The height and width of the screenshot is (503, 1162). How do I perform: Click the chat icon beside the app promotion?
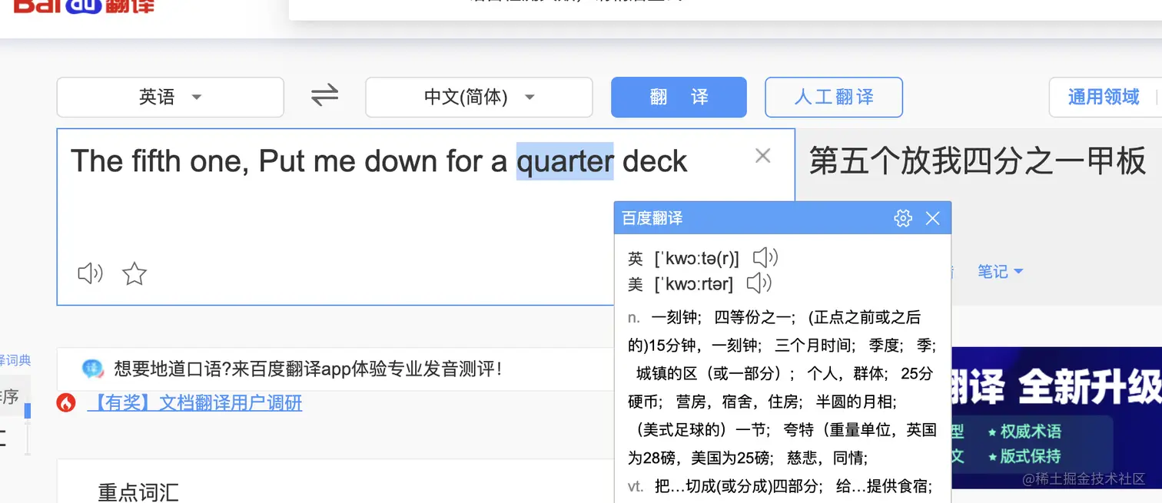point(94,369)
